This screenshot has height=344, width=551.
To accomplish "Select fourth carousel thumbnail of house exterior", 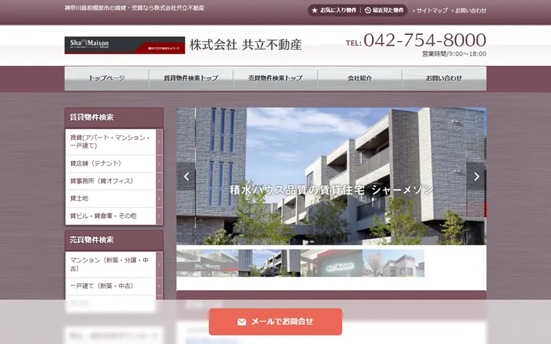I will tap(393, 264).
